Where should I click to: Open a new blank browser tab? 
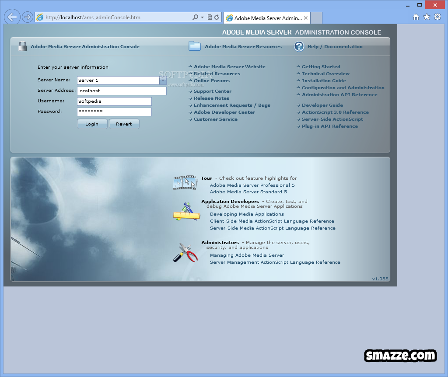tap(316, 18)
